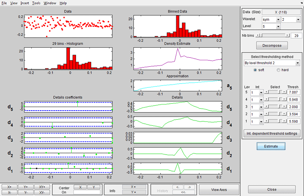Expand the By level threshold 2 dropdown

click(272, 63)
